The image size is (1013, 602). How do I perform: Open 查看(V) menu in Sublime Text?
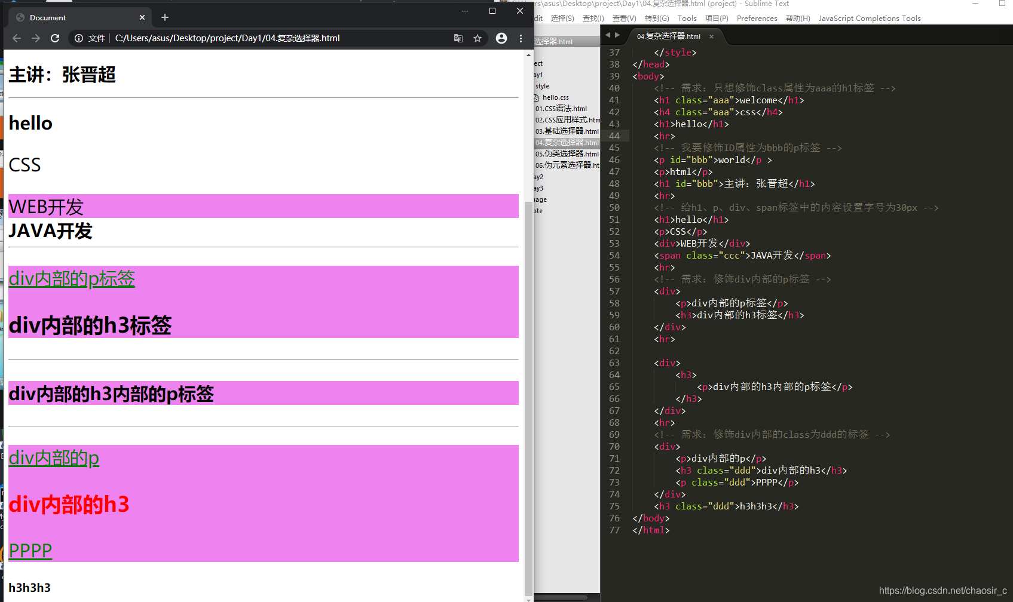[x=625, y=19]
